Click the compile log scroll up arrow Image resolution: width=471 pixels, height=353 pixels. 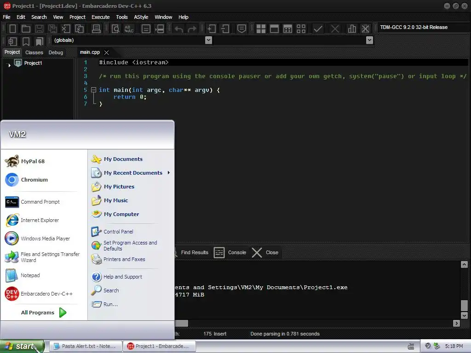[x=464, y=264]
